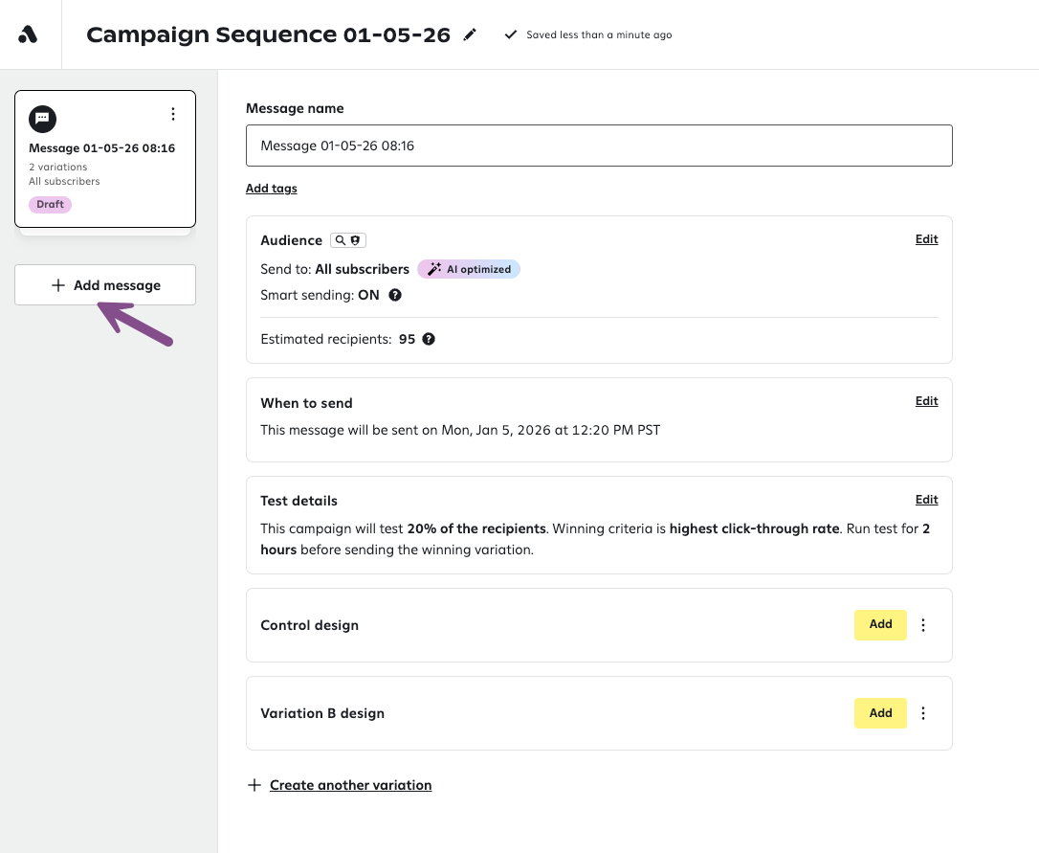Click Create another variation
The width and height of the screenshot is (1039, 853).
[350, 785]
